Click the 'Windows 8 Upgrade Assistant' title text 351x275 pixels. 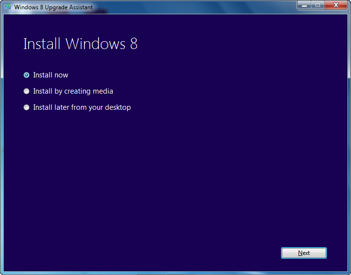click(x=53, y=7)
